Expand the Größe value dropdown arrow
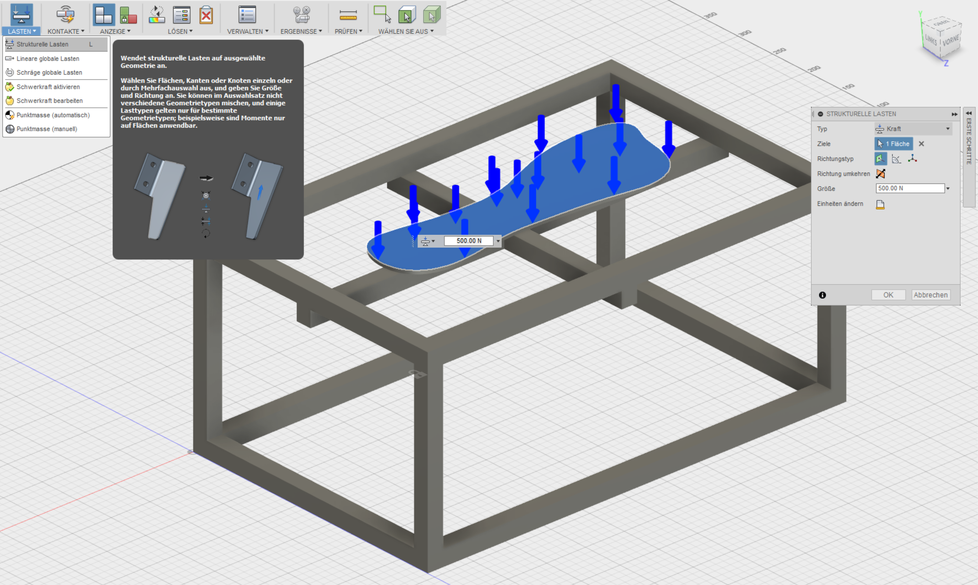This screenshot has width=978, height=585. click(x=948, y=188)
